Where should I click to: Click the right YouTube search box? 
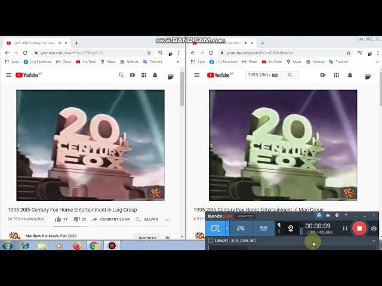coord(266,75)
